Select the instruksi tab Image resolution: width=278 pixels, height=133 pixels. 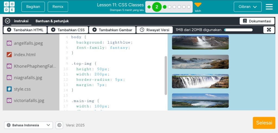21,21
